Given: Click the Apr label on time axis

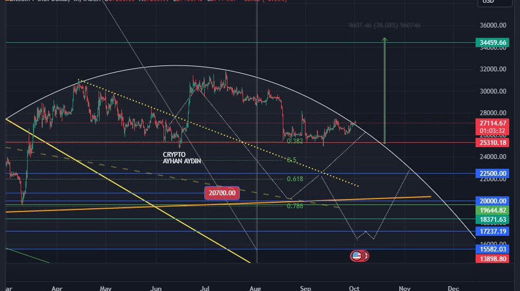Looking at the screenshot, I should pyautogui.click(x=57, y=288).
